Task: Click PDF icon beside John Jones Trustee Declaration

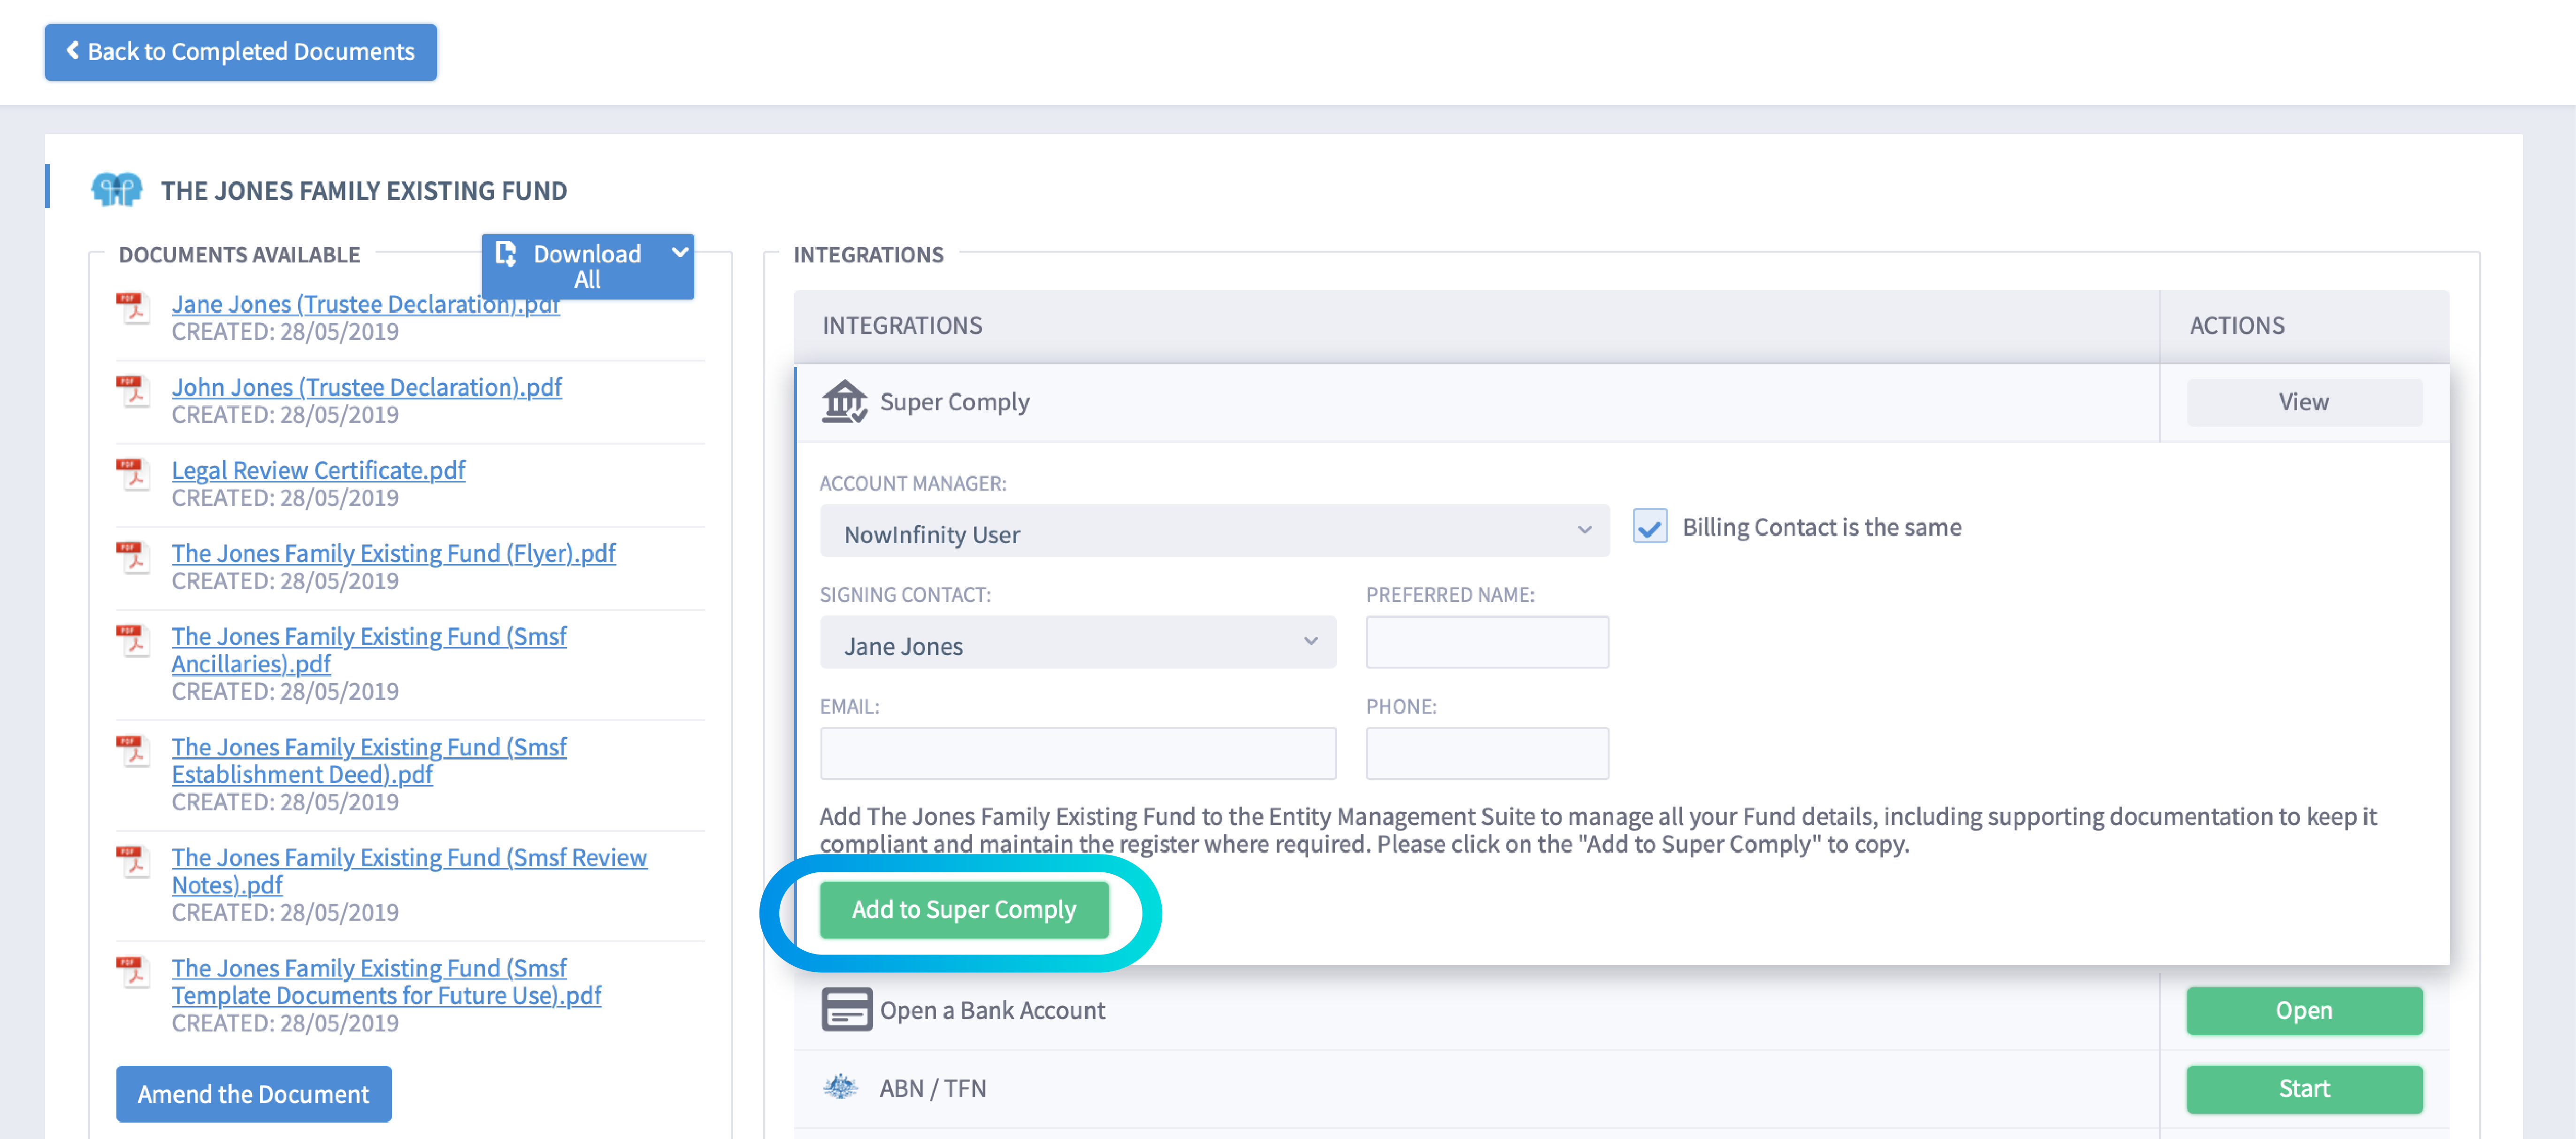Action: click(133, 391)
